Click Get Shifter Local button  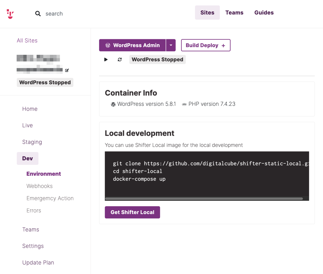pos(132,212)
